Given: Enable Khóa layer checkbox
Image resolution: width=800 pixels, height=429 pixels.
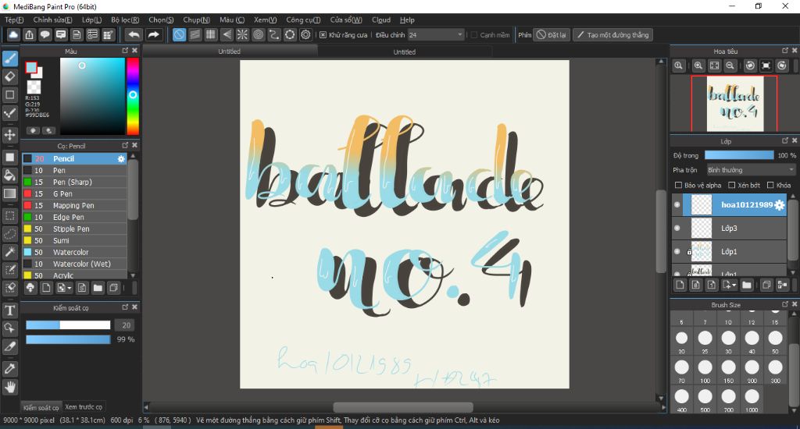Looking at the screenshot, I should coord(770,185).
